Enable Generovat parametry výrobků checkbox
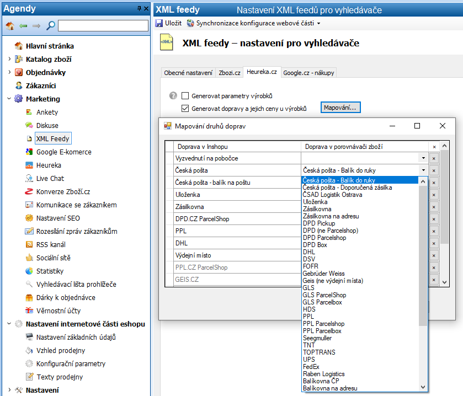463x396 pixels. click(x=185, y=95)
